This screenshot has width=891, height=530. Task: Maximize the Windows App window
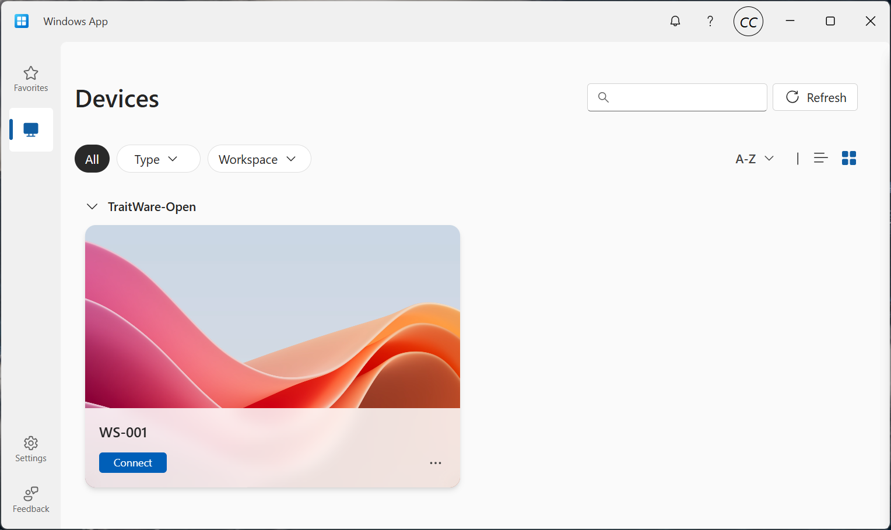click(x=830, y=21)
